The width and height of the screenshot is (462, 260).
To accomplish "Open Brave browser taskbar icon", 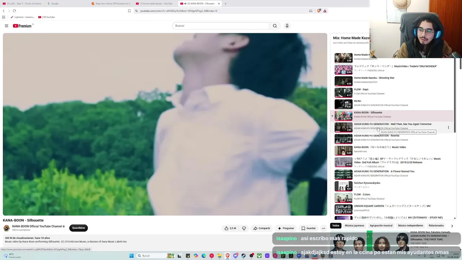I will (x=228, y=256).
